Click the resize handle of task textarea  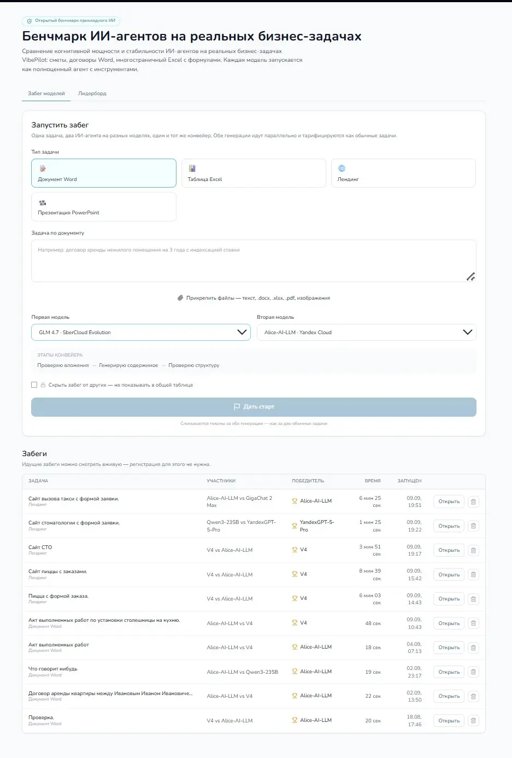[470, 277]
